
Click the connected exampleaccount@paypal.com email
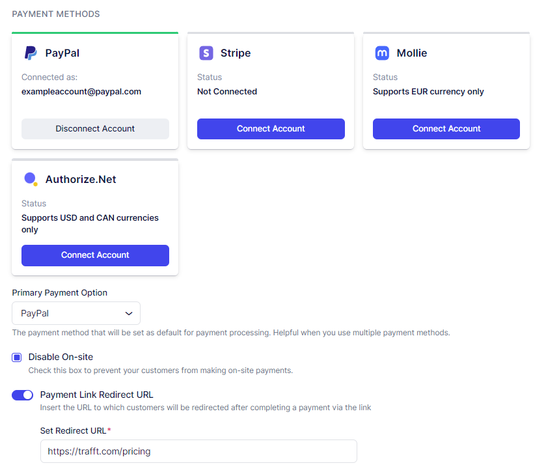[81, 92]
